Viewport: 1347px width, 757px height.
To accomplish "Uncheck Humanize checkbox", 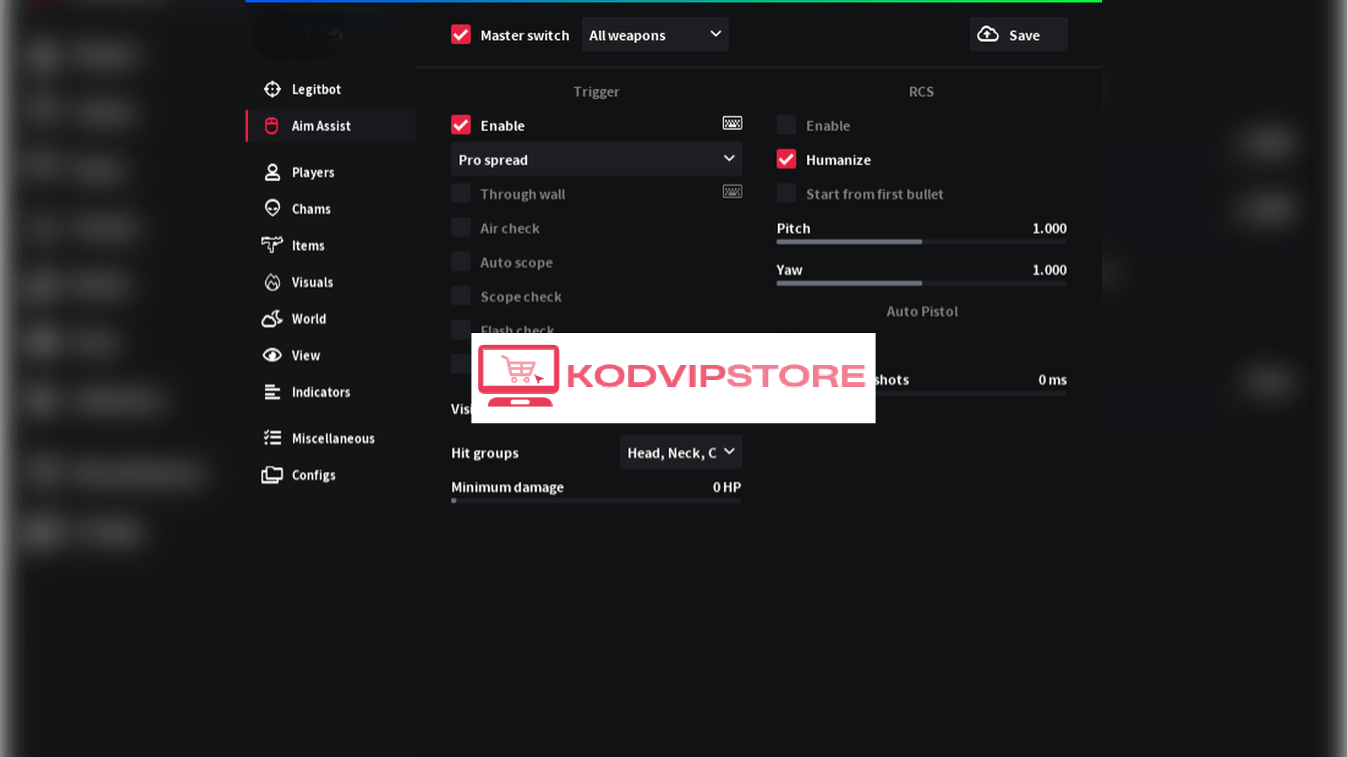I will [x=786, y=159].
